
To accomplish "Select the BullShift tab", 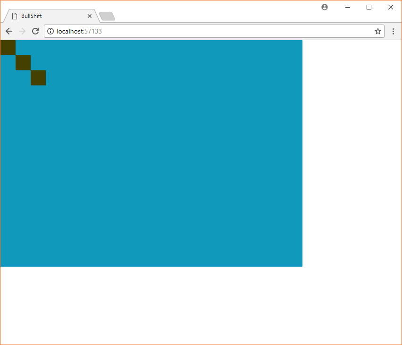I will [51, 16].
